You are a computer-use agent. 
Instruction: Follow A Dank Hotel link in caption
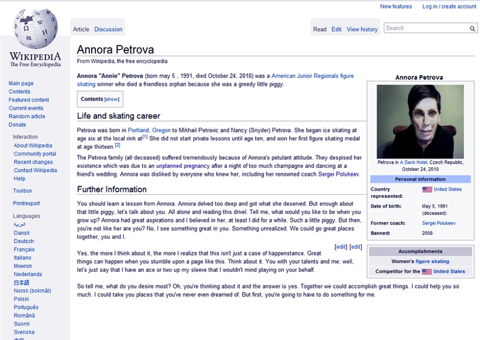tap(414, 162)
